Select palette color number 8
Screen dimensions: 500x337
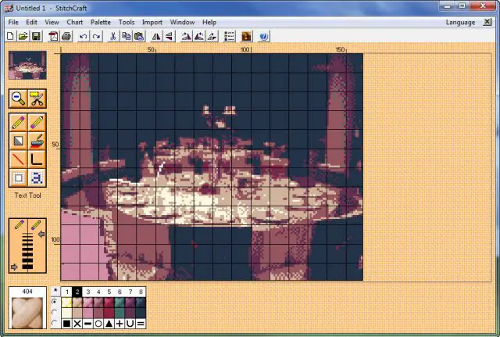(x=141, y=292)
